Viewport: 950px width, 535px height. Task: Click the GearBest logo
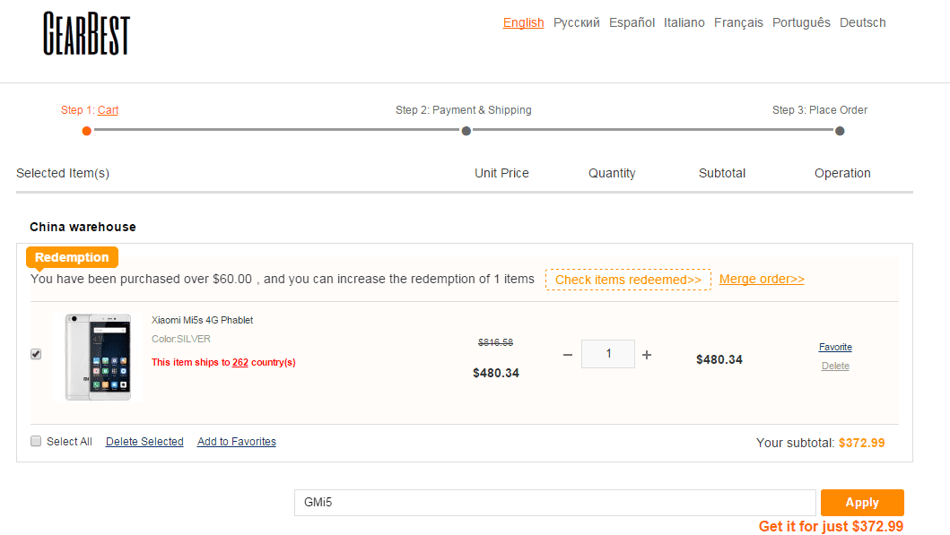(86, 34)
